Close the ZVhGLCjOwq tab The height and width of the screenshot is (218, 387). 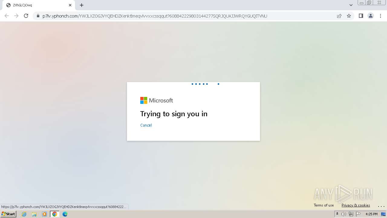70,5
